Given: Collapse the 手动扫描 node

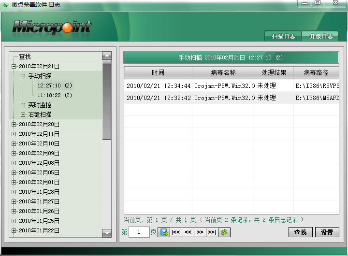Looking at the screenshot, I should (x=23, y=76).
